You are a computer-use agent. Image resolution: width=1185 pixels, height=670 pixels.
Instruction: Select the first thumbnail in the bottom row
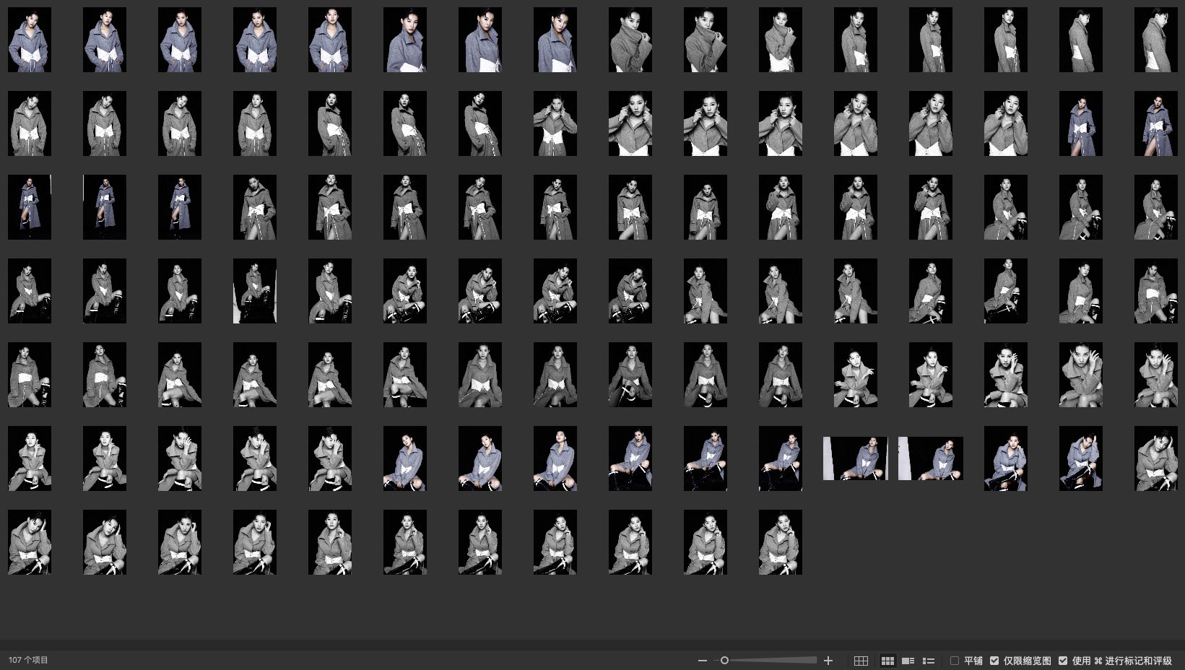click(30, 542)
